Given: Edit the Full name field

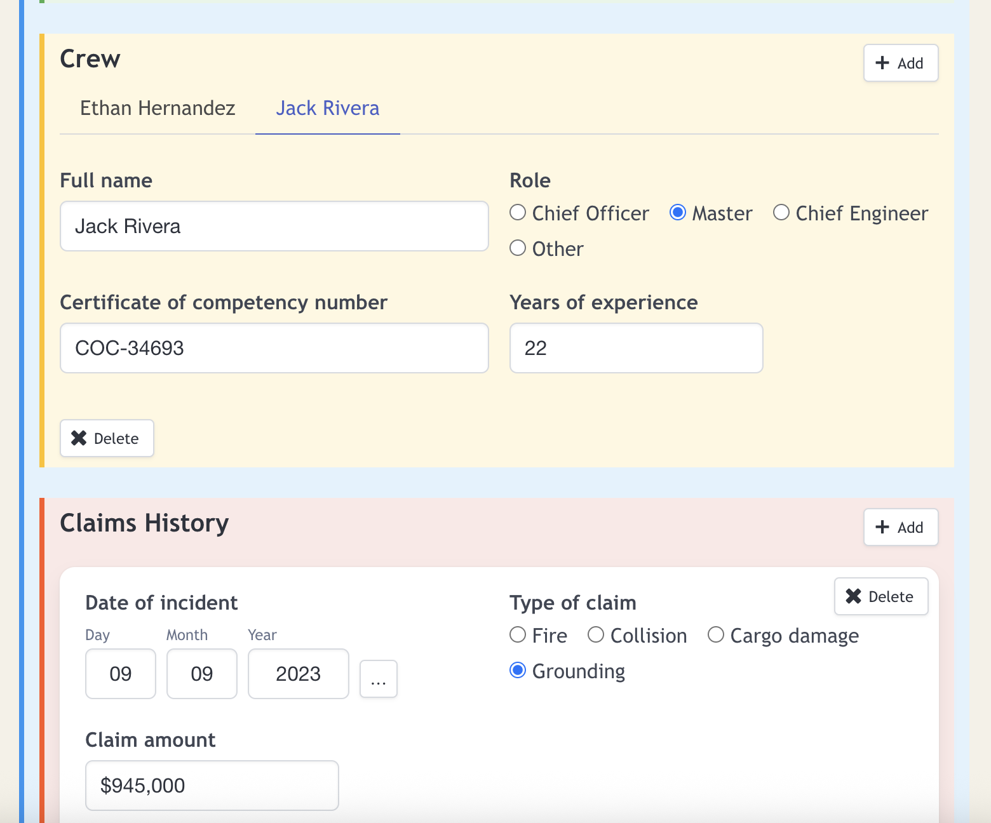Looking at the screenshot, I should click(274, 226).
